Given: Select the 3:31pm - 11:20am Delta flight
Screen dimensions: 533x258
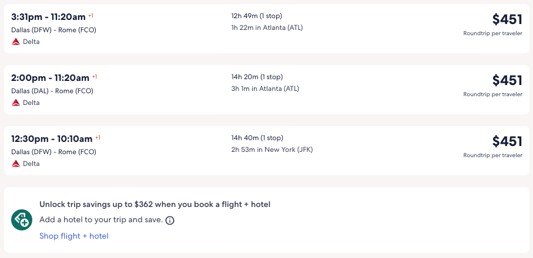Looking at the screenshot, I should (x=48, y=16).
